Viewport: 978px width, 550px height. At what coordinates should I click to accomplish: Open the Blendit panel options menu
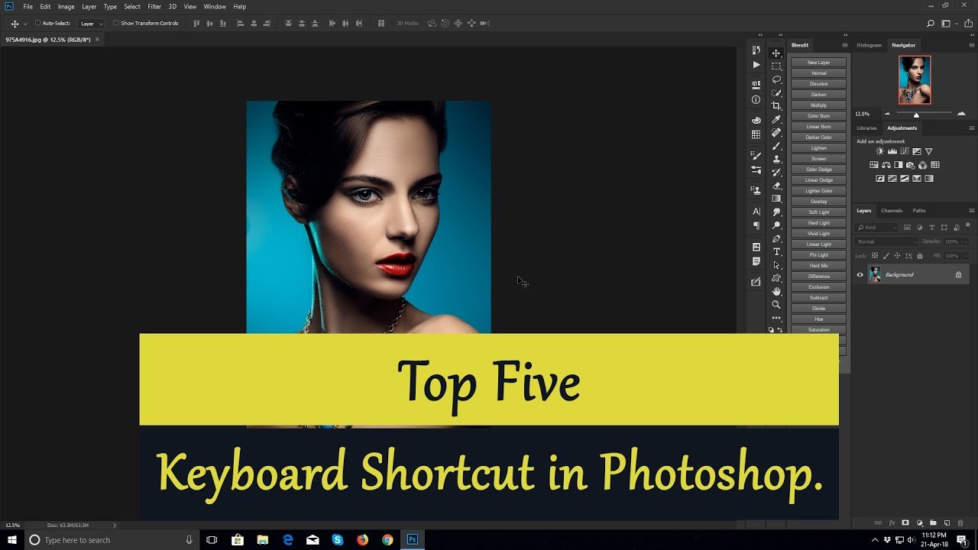(845, 45)
